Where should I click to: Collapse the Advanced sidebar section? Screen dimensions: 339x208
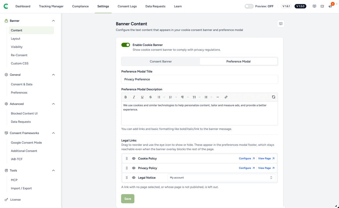pyautogui.click(x=53, y=104)
